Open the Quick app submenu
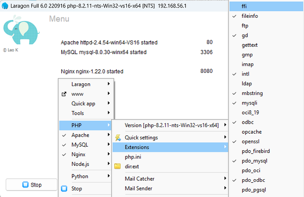 (x=85, y=104)
